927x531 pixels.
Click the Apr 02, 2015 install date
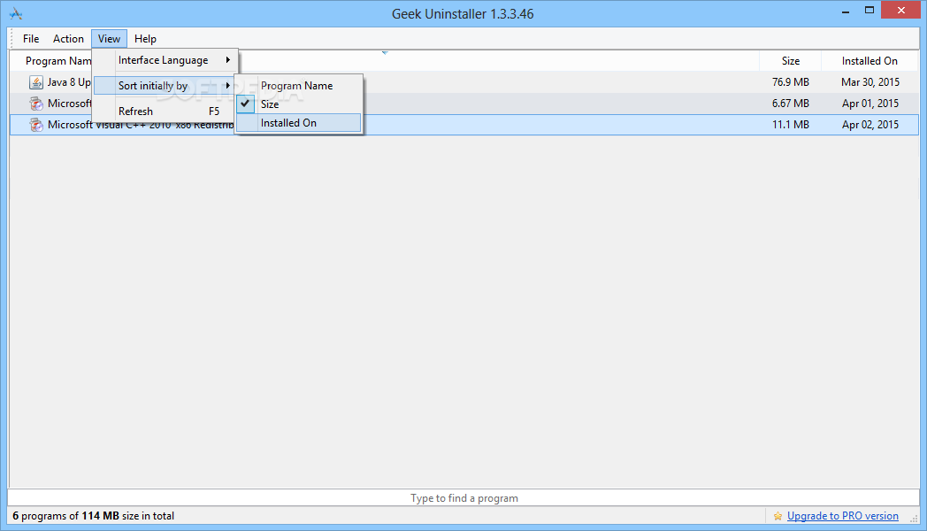(x=870, y=125)
